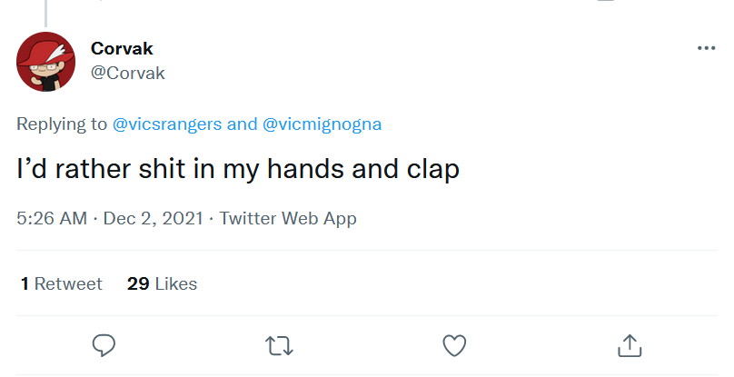View the 29 Likes list
734x377 pixels.
point(162,283)
